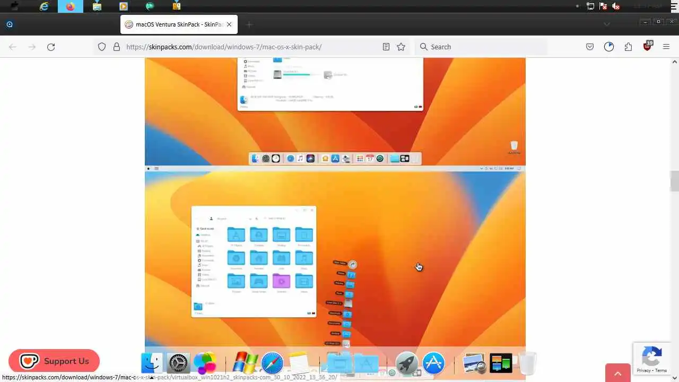
Task: Open the Applications folder in the dock
Action: pos(366,363)
